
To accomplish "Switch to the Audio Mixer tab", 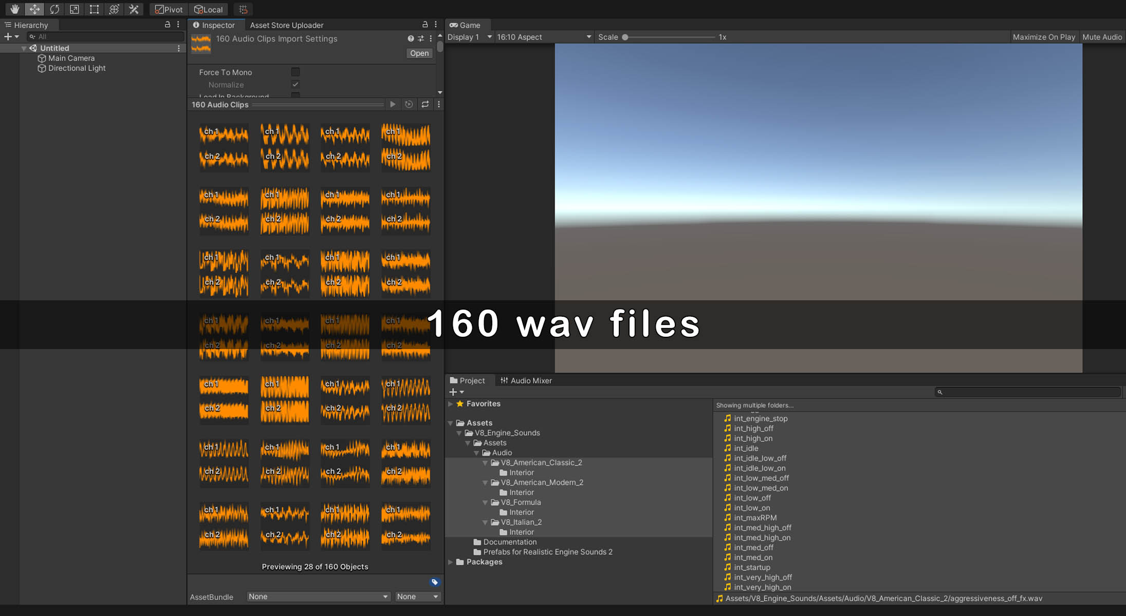I will point(526,380).
